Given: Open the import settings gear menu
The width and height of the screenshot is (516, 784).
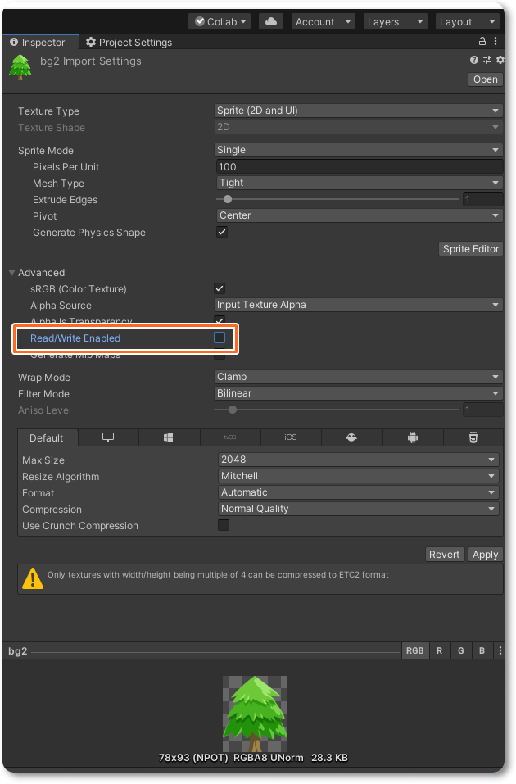Looking at the screenshot, I should 500,60.
